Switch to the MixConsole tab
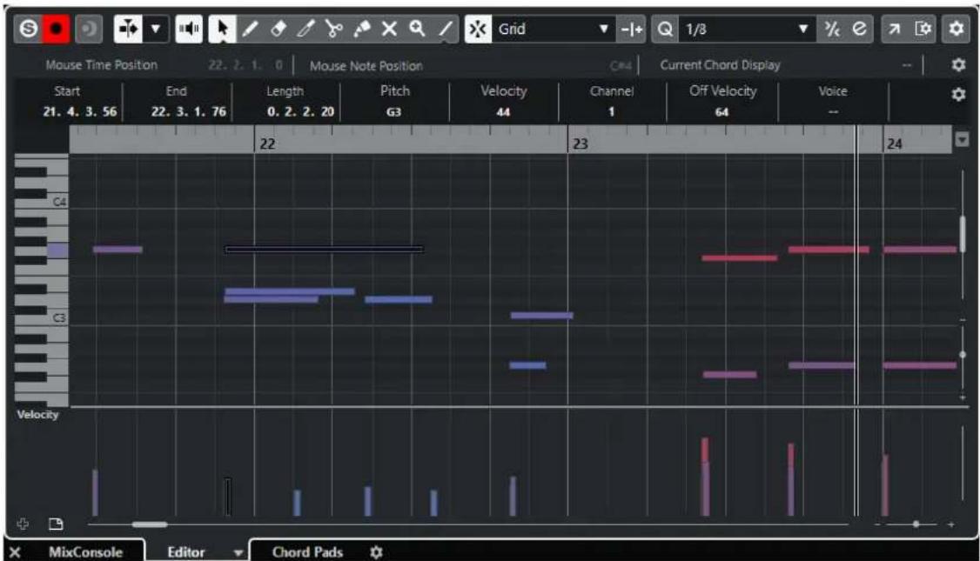The image size is (980, 561). point(85,552)
